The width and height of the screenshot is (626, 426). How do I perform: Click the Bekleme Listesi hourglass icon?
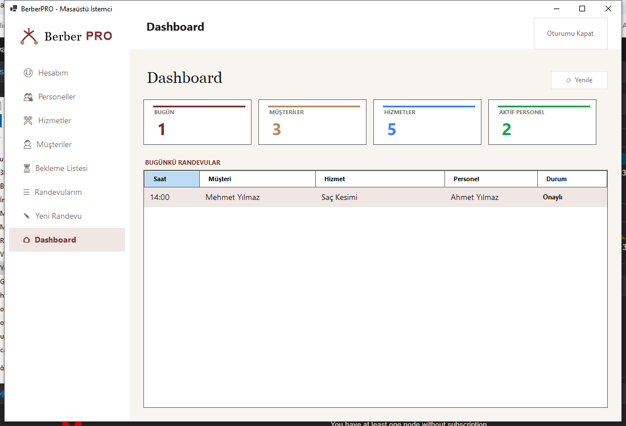pyautogui.click(x=27, y=168)
